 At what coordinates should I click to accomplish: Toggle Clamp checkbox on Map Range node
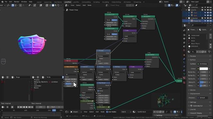click(x=99, y=91)
